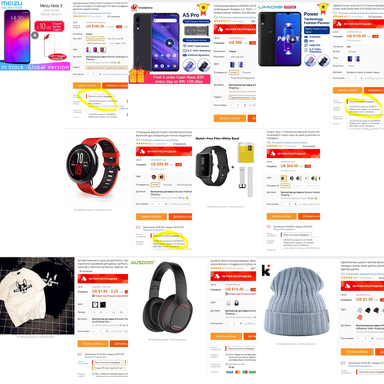Increase quantity with plus in Meizu listing

[x=100, y=74]
